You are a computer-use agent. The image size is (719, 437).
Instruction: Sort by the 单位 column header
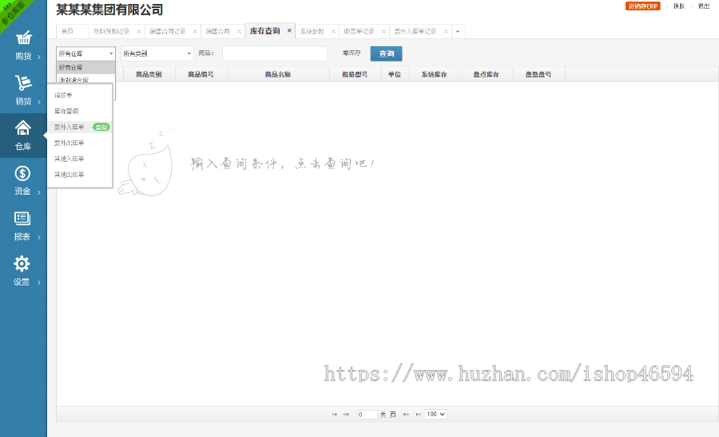pos(395,75)
